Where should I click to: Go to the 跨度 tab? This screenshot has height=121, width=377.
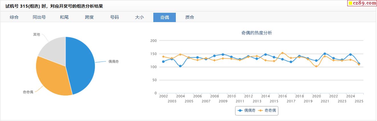point(89,17)
